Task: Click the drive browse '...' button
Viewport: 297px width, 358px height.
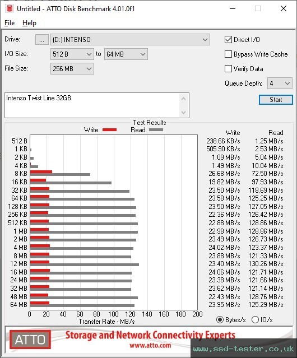Action: pos(42,40)
